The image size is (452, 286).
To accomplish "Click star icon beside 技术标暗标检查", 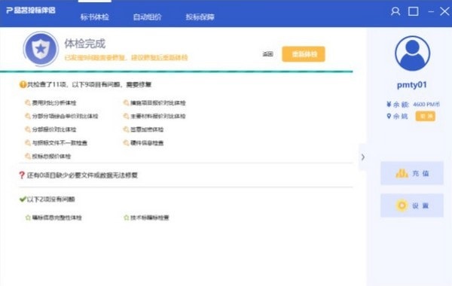I will point(127,218).
